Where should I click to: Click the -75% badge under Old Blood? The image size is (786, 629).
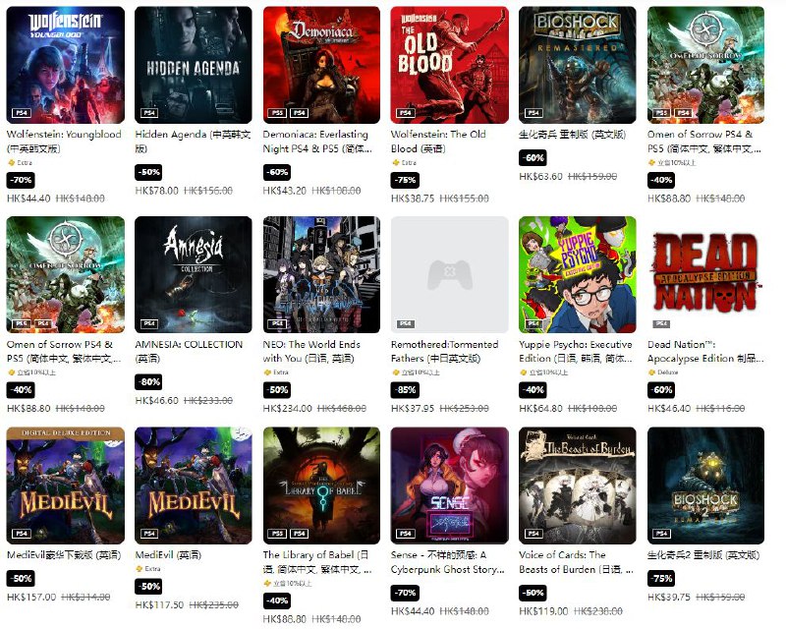405,180
